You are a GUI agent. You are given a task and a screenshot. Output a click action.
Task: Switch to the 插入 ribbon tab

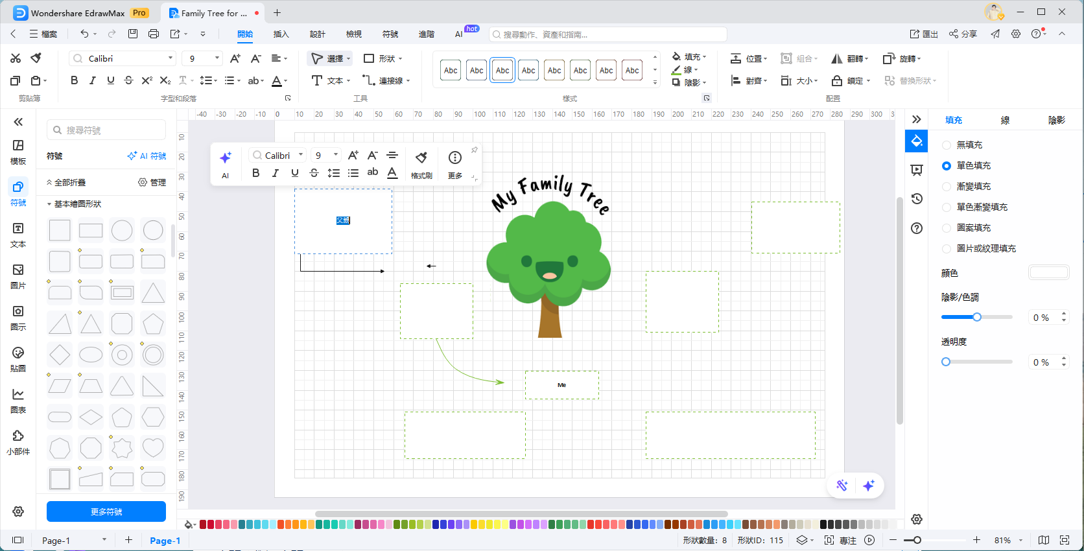(281, 34)
